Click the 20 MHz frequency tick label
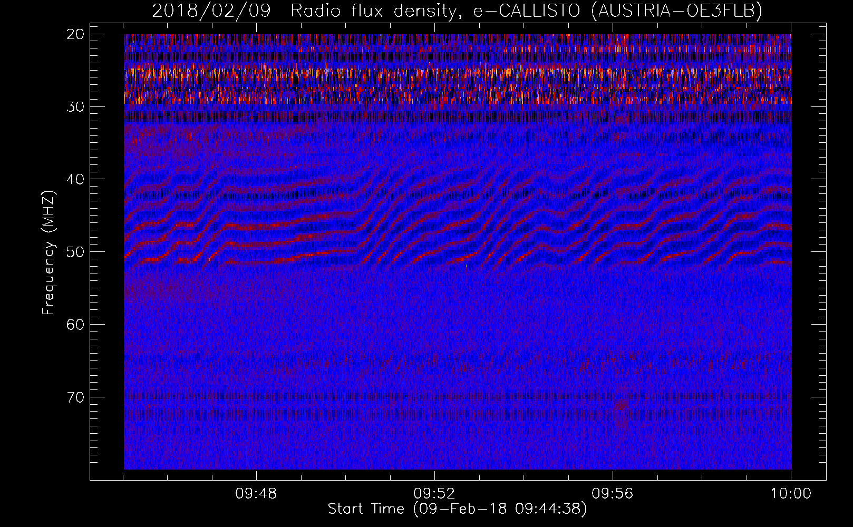Viewport: 853px width, 527px height. (76, 34)
